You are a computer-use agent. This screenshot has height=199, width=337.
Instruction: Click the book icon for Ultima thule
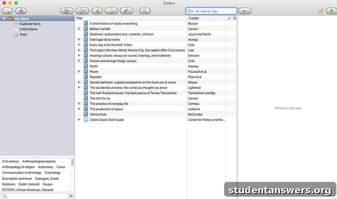click(x=86, y=114)
